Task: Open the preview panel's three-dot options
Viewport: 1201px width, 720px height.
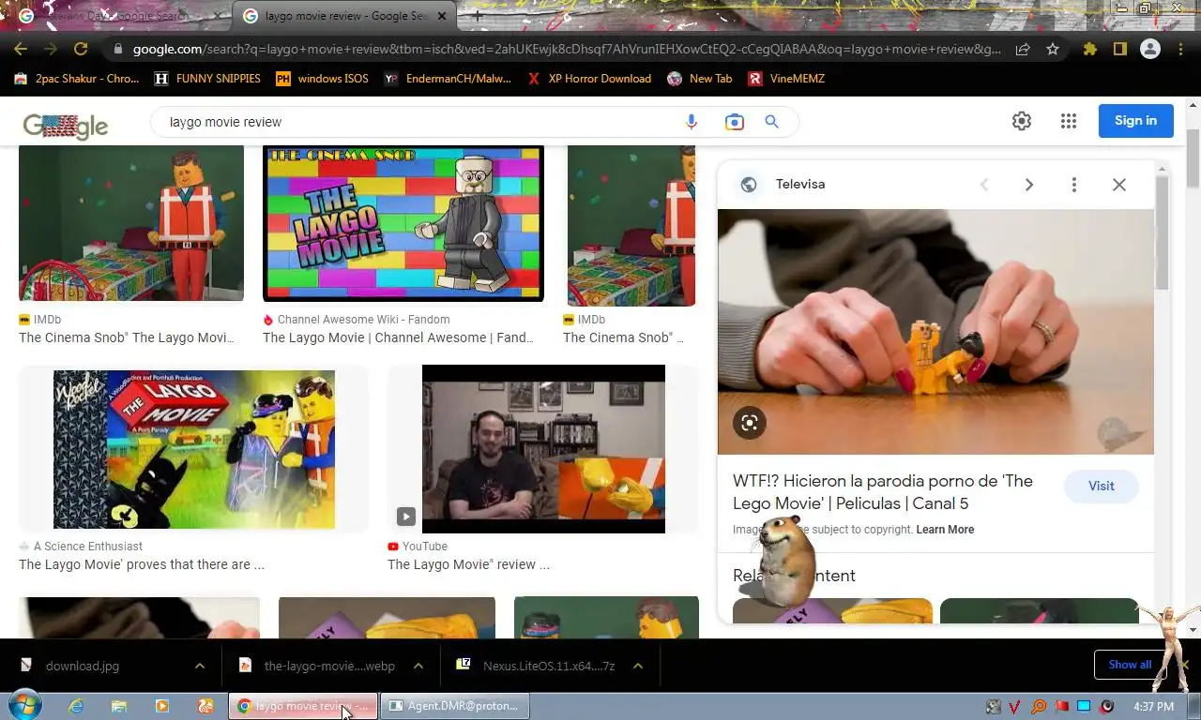Action: pos(1074,185)
